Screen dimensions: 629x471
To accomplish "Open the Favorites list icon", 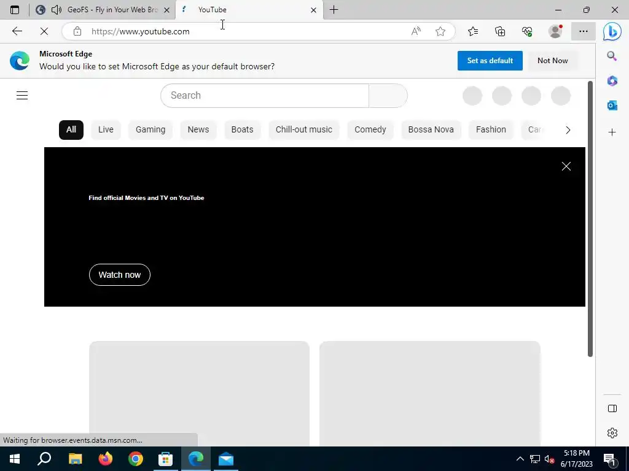I will pos(473,31).
